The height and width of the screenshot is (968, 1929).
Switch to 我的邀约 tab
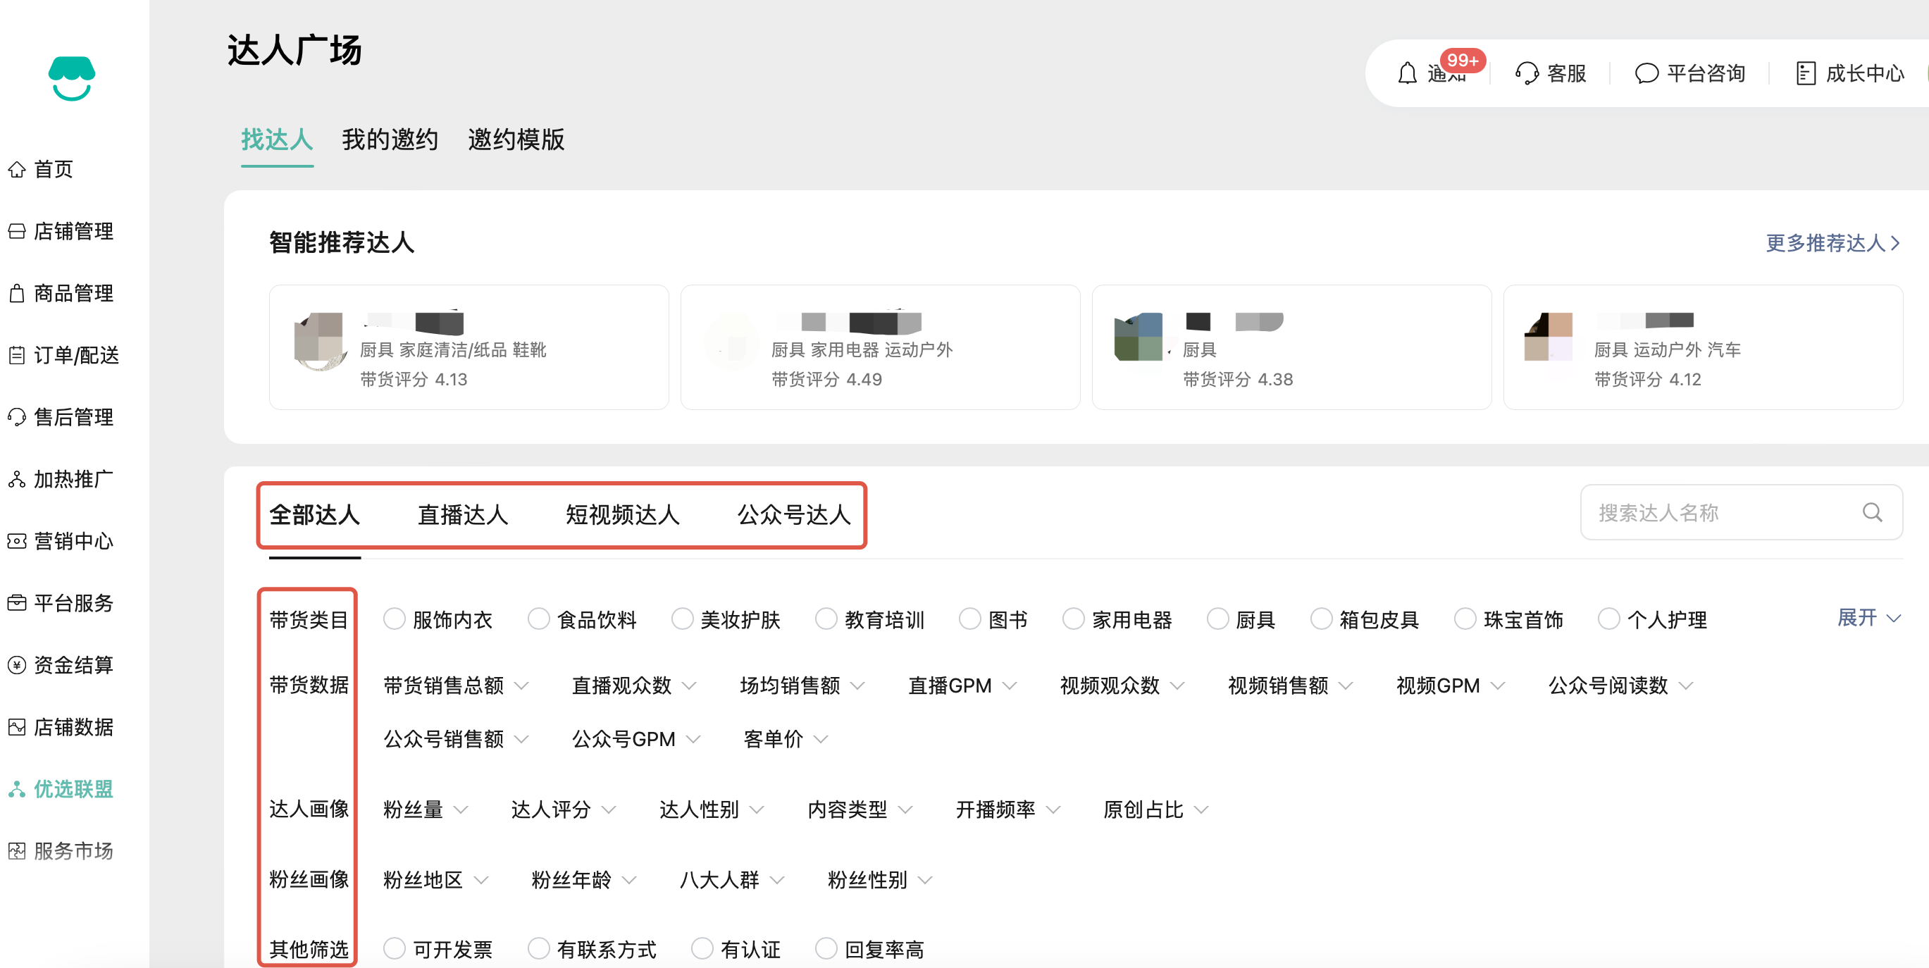pyautogui.click(x=390, y=139)
